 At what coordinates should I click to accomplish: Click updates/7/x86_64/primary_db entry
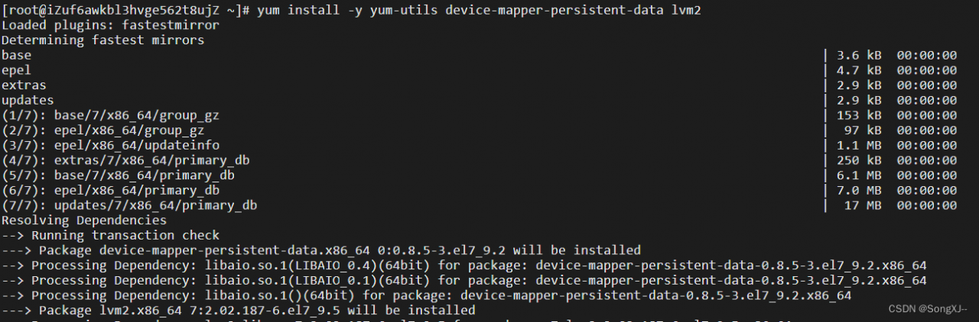click(x=129, y=205)
